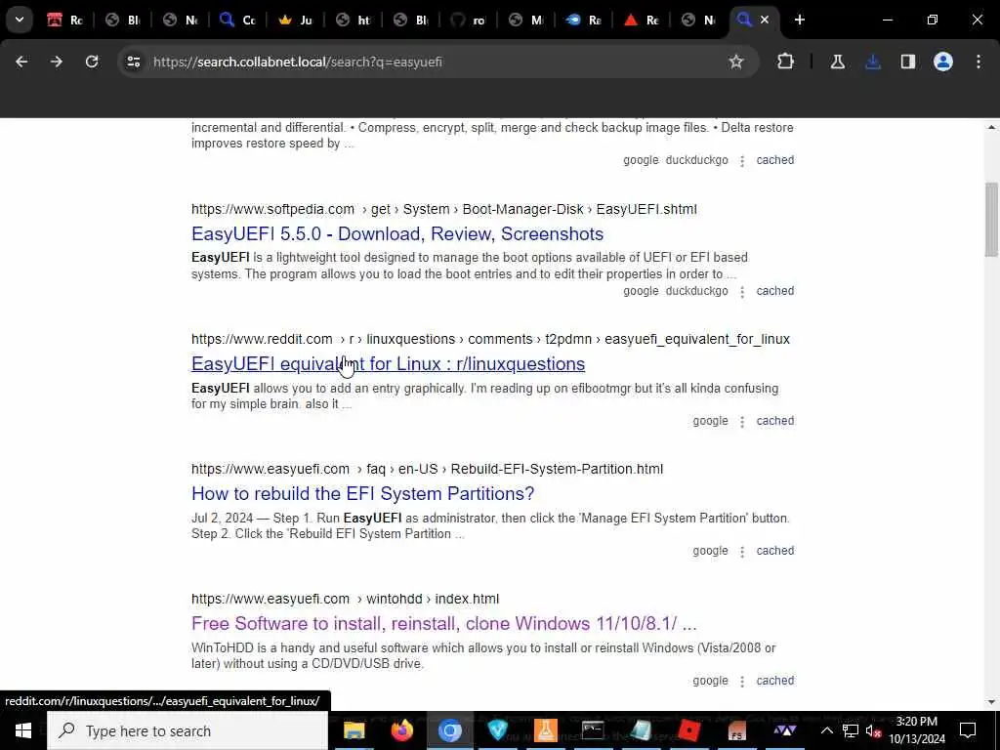
Task: Switch to the GitHub 'ro' tab
Action: pos(468,20)
